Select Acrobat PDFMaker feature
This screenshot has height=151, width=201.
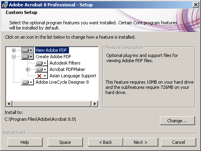point(67,69)
